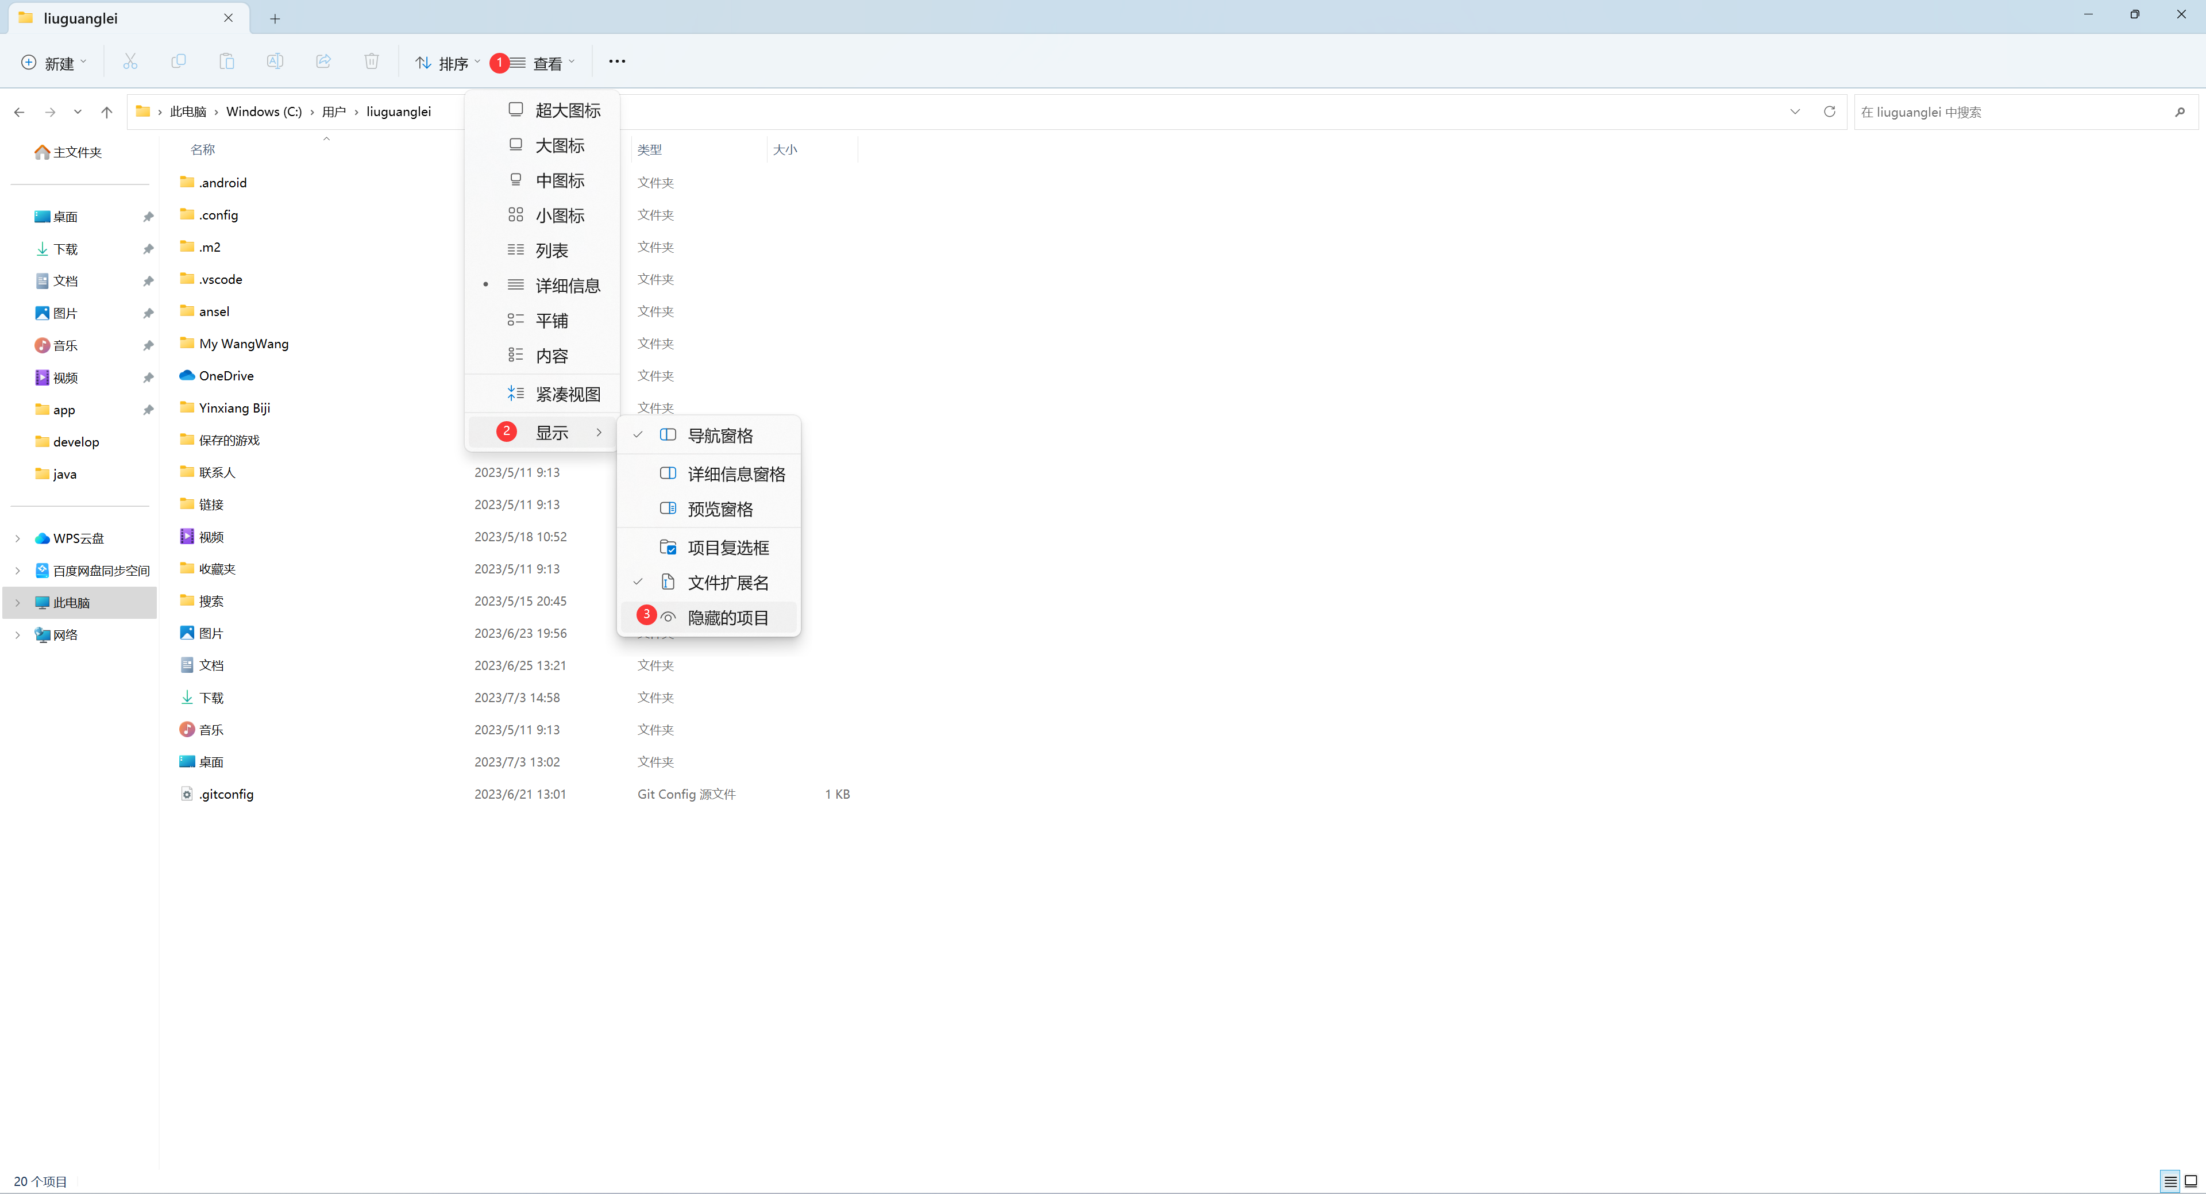Choose 内容 content view
The width and height of the screenshot is (2206, 1194).
pos(542,356)
